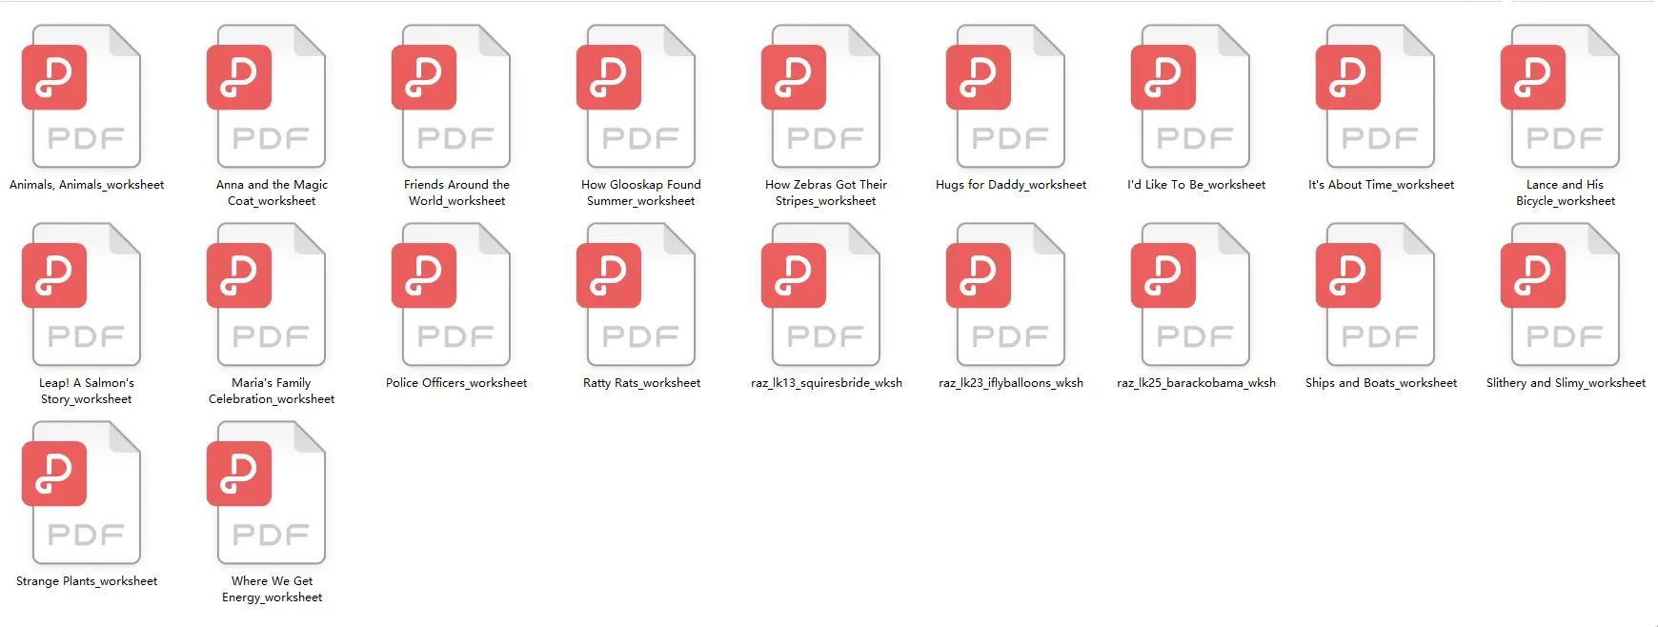Viewport: 1658px width, 627px height.
Task: Select the How Glooskap Found Summer_worksheet PDF icon
Action: pos(636,96)
